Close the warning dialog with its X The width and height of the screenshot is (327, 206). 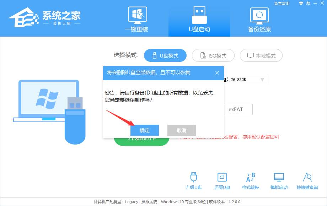[x=217, y=73]
